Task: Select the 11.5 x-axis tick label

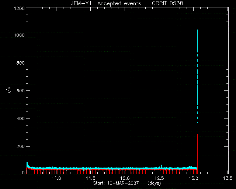Action: click(x=91, y=178)
